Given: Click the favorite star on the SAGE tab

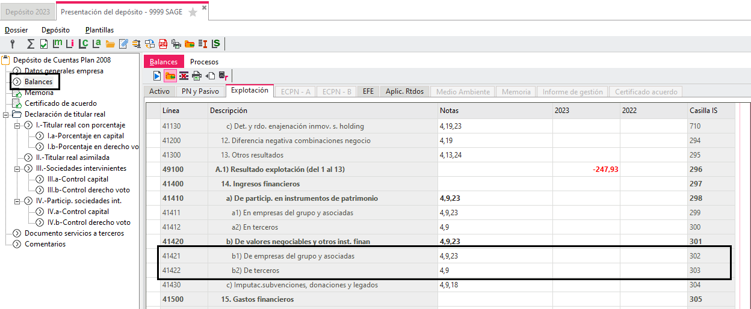Looking at the screenshot, I should (193, 12).
